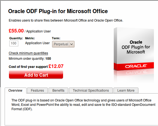Click the £12.07 first year support cost
The width and height of the screenshot is (158, 126).
pyautogui.click(x=56, y=66)
